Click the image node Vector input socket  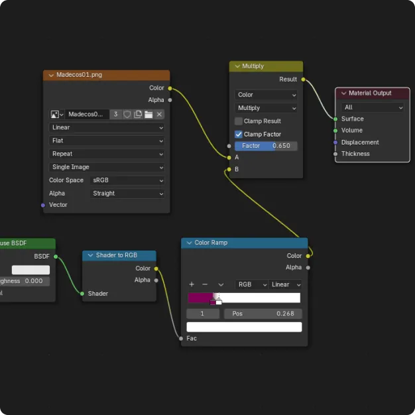click(43, 205)
